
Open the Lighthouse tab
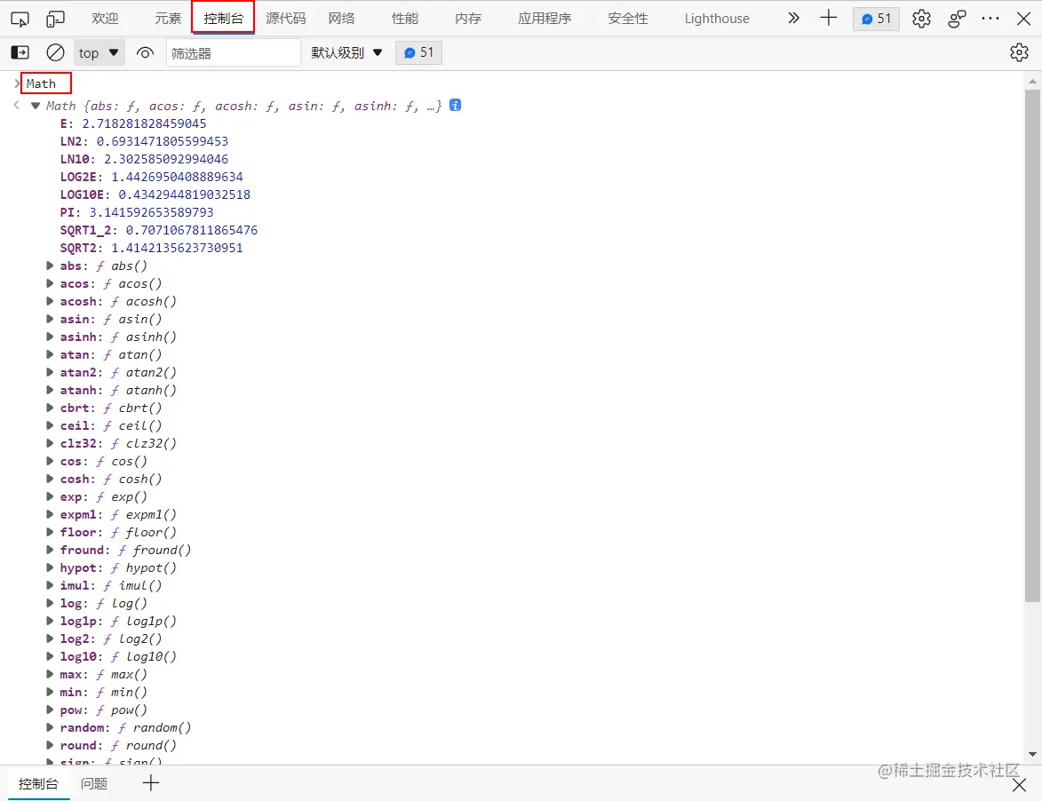coord(716,19)
